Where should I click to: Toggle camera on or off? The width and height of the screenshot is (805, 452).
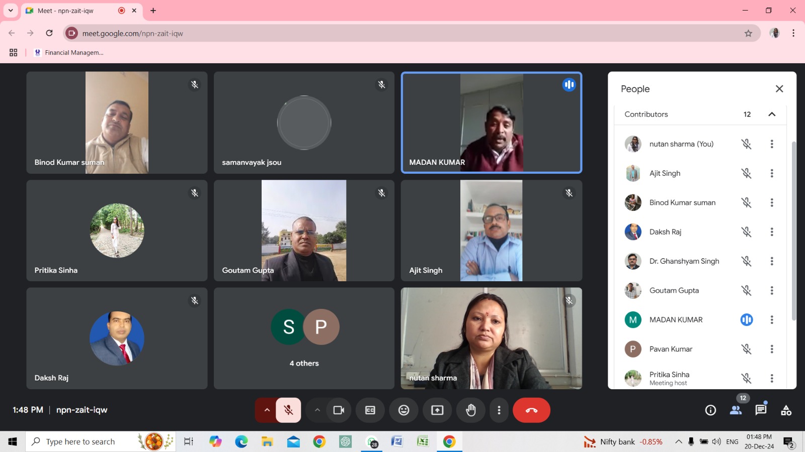339,410
